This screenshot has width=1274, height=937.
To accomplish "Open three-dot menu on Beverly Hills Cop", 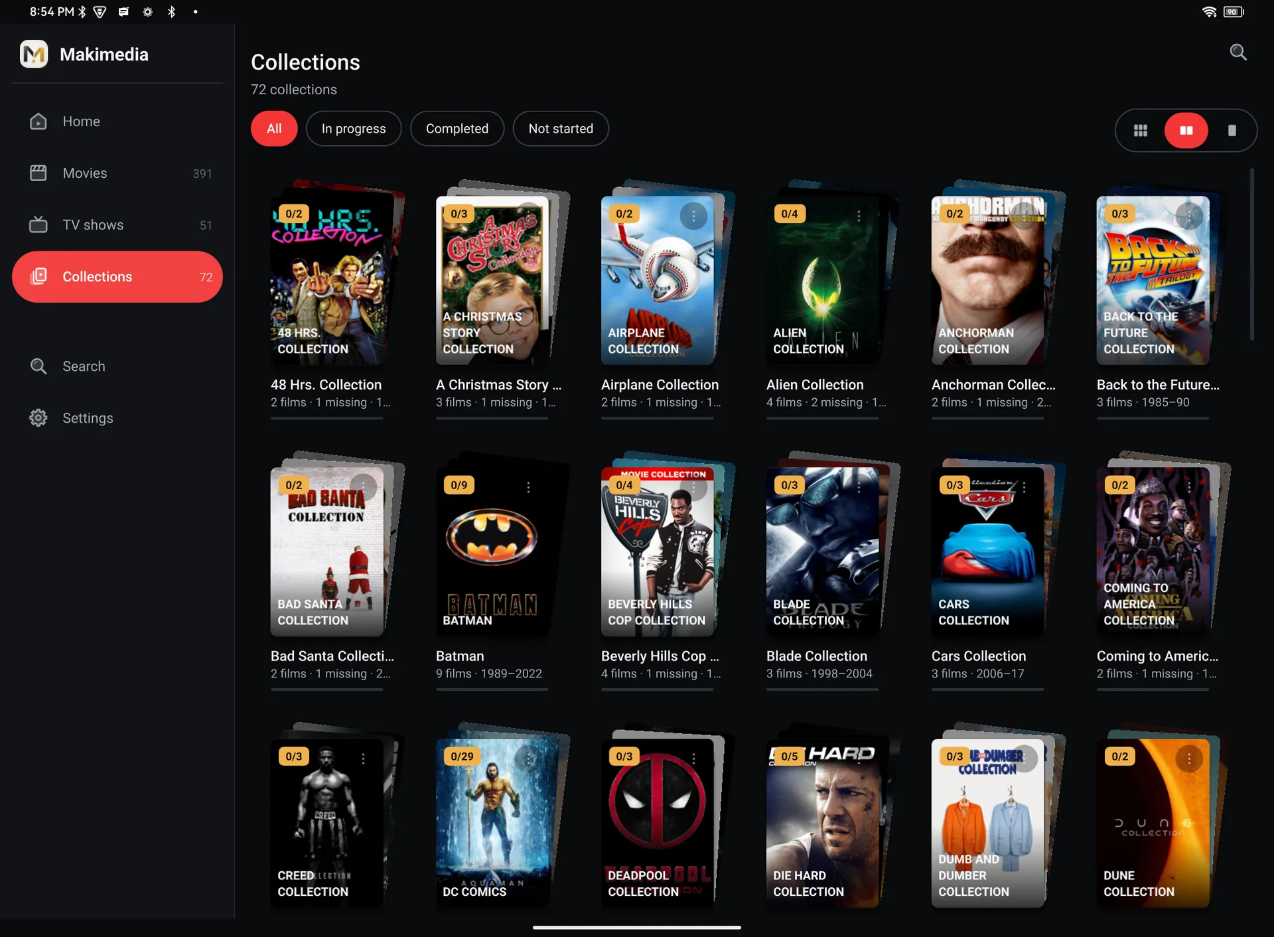I will (x=693, y=487).
